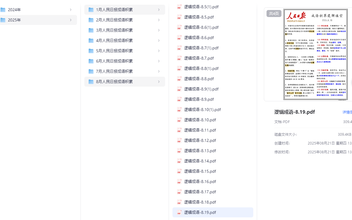The height and width of the screenshot is (220, 352).
Task: Click the 逻辑成语-8.19.pdf preview thumbnail
Action: pos(315,54)
